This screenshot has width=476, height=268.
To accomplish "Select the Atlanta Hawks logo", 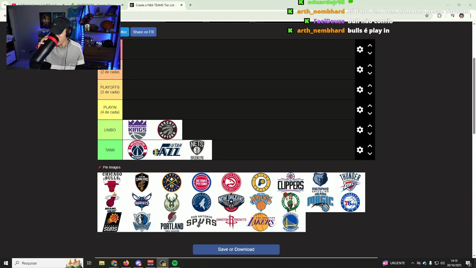I will pos(231,182).
